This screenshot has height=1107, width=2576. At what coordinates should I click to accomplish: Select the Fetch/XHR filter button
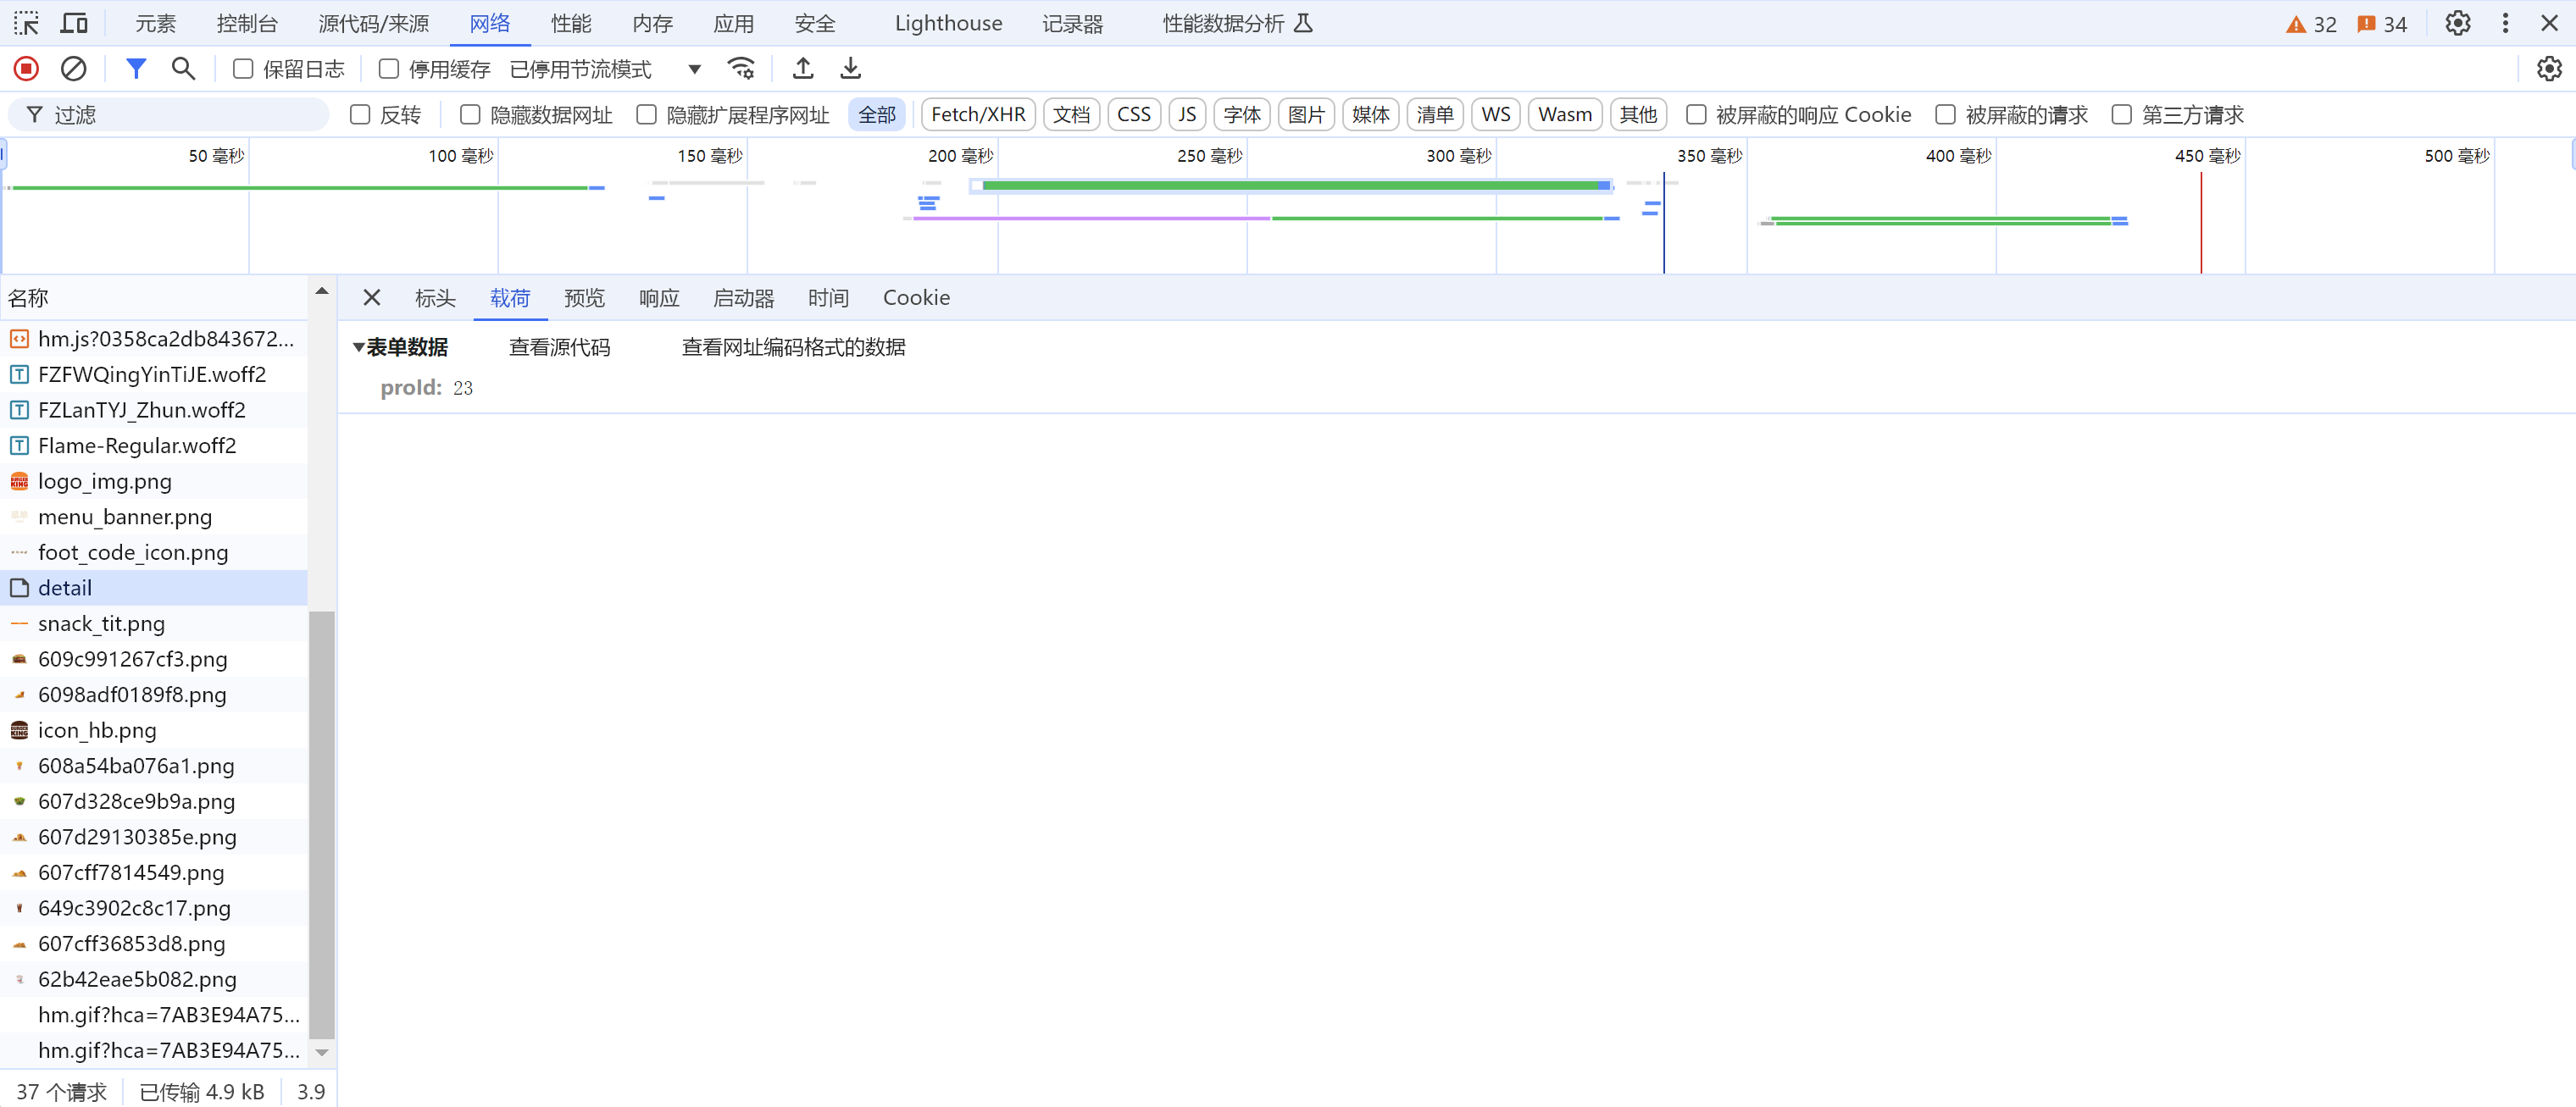pos(977,115)
